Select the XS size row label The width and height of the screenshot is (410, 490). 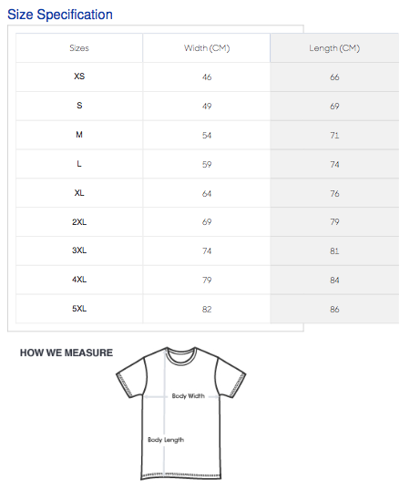pos(79,77)
